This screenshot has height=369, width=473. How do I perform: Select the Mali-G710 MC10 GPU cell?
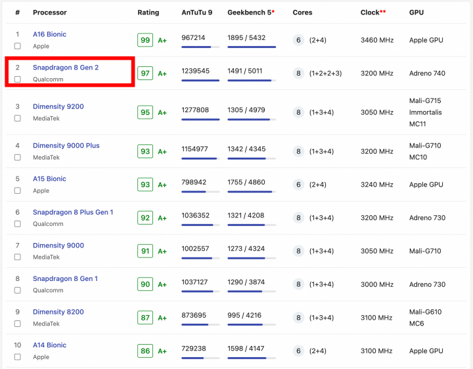pos(425,151)
